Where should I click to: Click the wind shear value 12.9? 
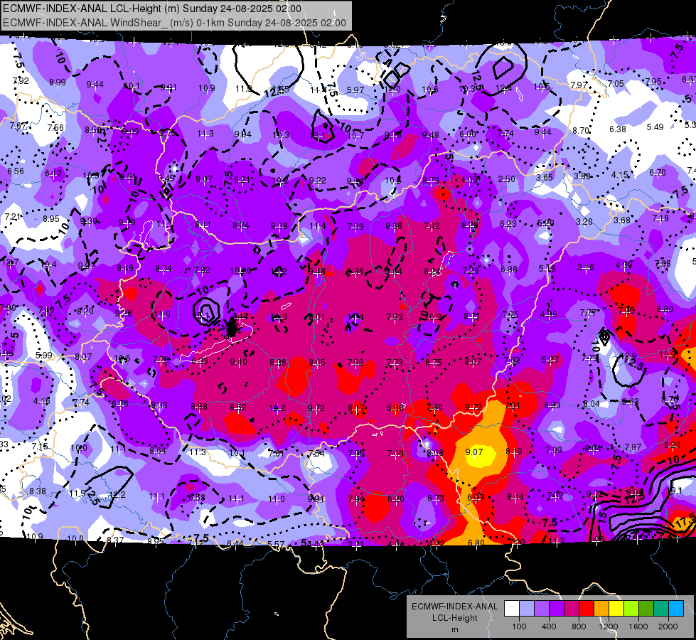pos(628,356)
